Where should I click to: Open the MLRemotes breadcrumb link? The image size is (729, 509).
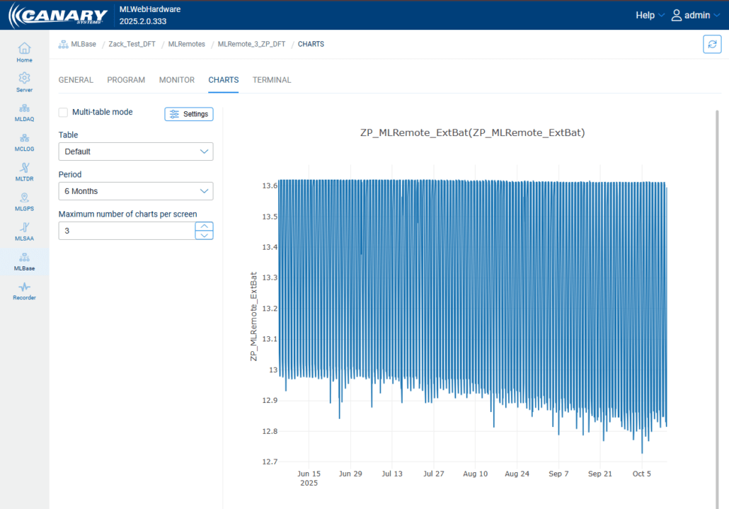[187, 44]
